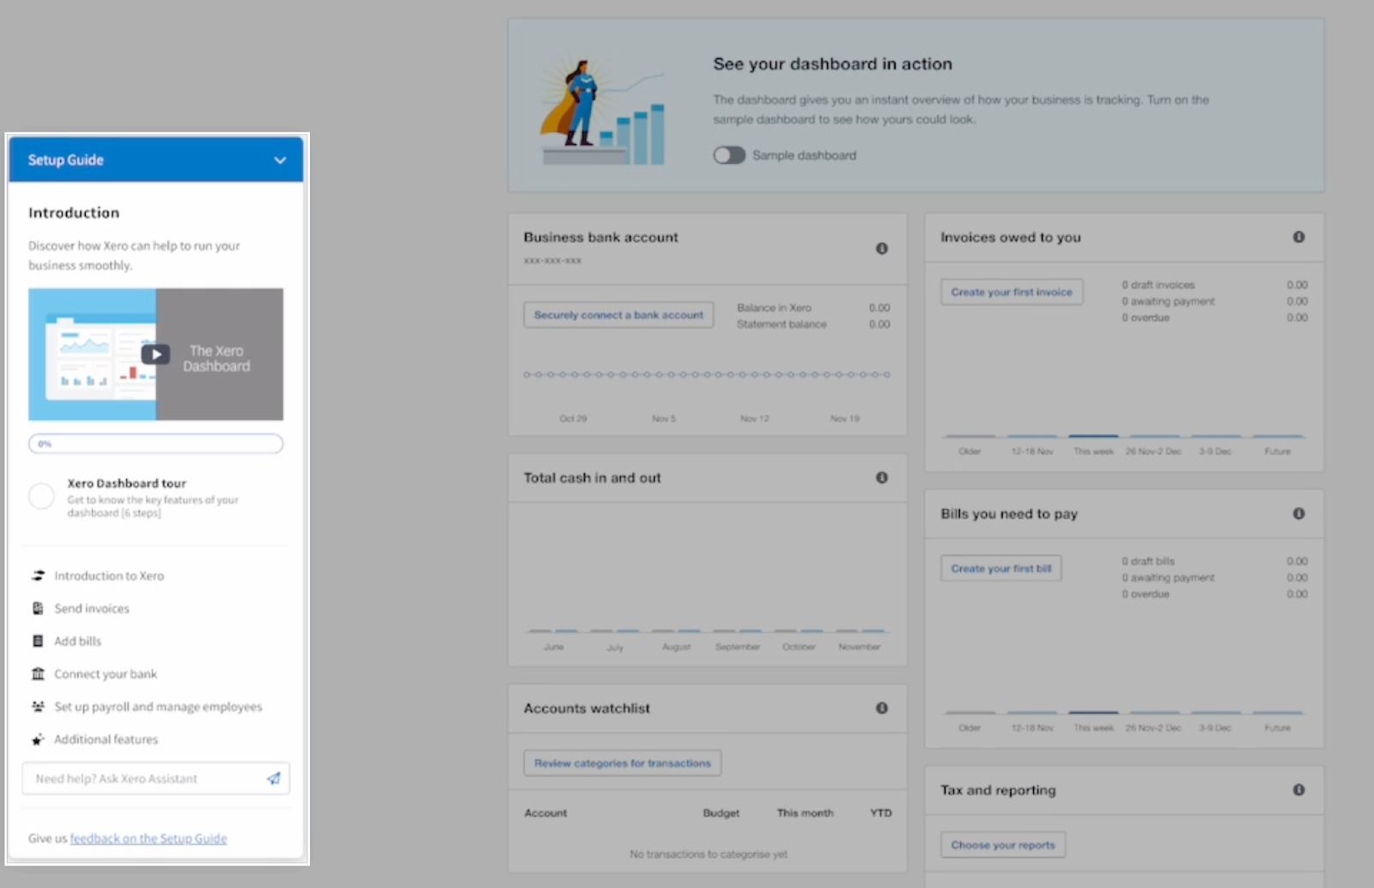Open Accounts watchlist info icon
The image size is (1374, 888).
tap(882, 708)
